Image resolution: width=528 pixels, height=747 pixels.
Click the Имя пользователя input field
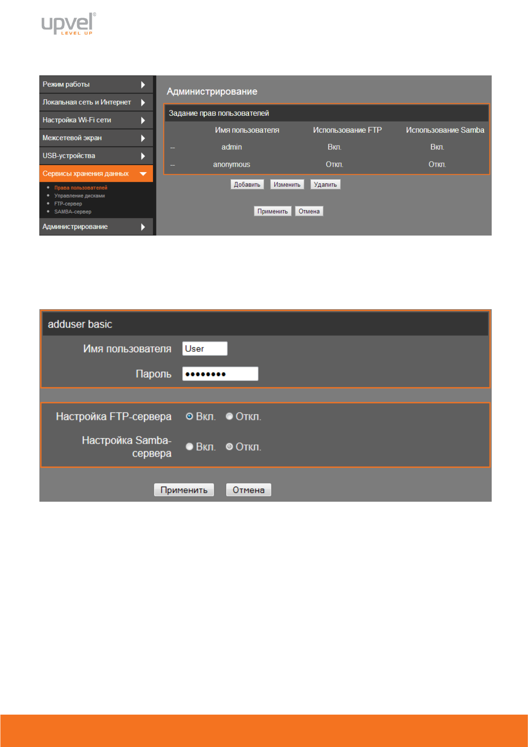click(205, 349)
